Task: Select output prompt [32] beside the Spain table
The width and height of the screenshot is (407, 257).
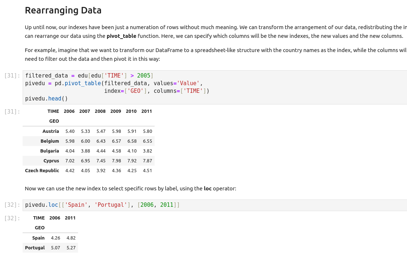Action: [x=12, y=218]
